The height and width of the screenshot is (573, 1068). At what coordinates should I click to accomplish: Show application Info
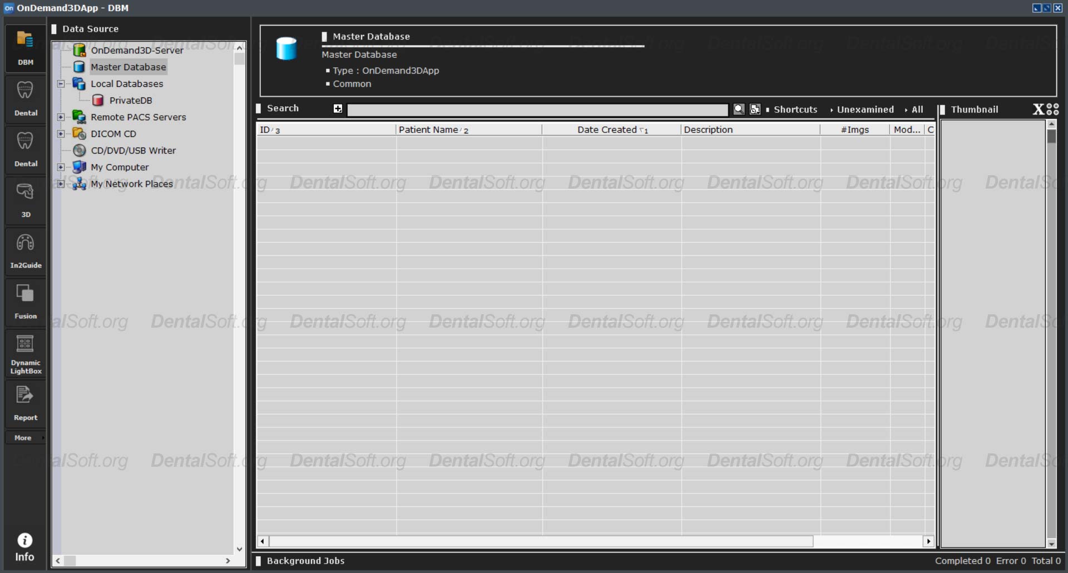click(x=24, y=544)
